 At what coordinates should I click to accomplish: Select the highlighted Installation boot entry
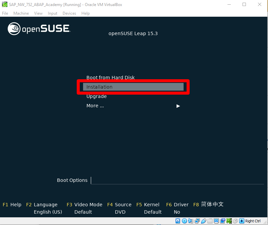coord(133,87)
